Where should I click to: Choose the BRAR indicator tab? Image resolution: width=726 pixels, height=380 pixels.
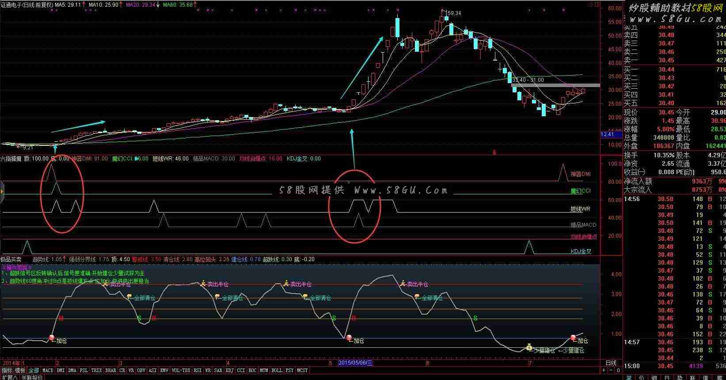click(110, 370)
